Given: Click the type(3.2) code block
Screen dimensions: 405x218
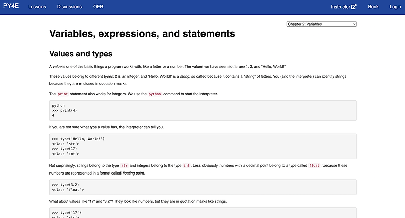Looking at the screenshot, I should tap(202, 187).
